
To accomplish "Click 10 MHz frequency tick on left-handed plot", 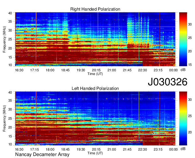I will pyautogui.click(x=10, y=144).
